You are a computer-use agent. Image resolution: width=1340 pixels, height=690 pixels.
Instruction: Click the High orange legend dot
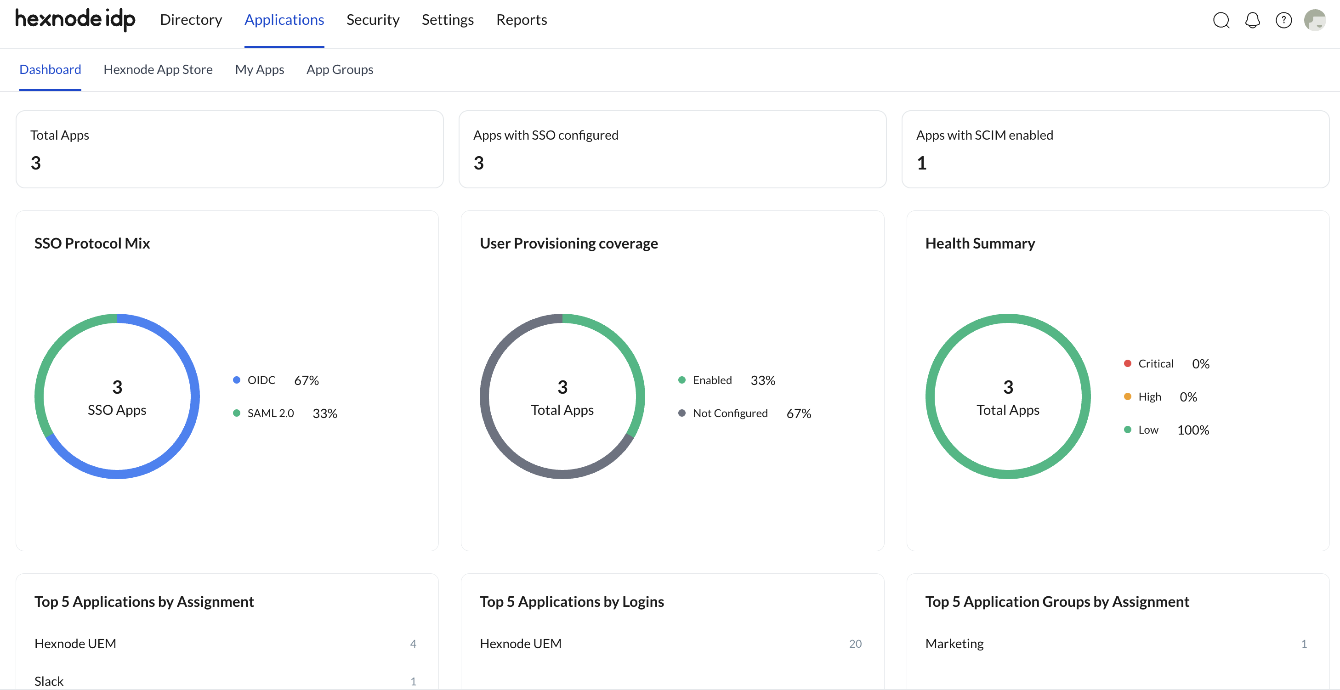click(x=1128, y=397)
